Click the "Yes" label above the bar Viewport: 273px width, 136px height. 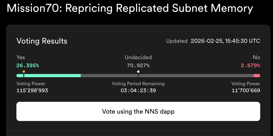(21, 57)
